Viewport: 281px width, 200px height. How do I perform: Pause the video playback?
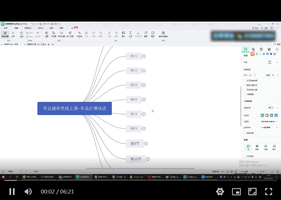12,192
